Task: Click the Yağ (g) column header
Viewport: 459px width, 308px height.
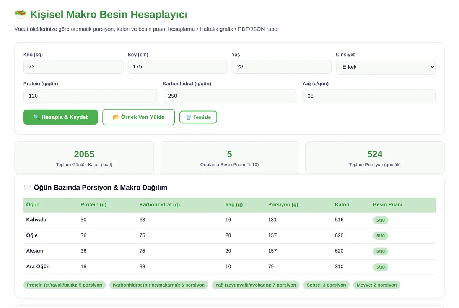Action: (x=234, y=204)
